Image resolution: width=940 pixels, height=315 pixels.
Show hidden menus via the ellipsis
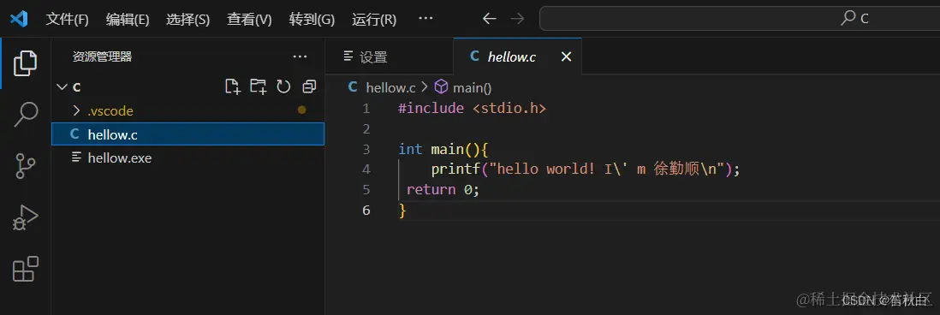(425, 19)
